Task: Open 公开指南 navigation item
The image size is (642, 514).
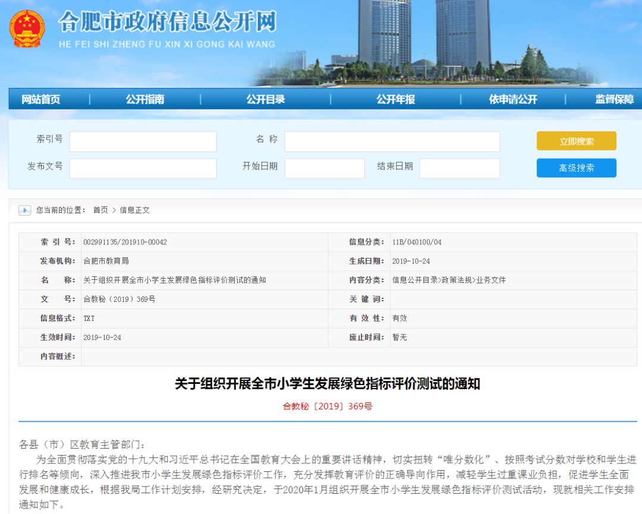Action: point(145,99)
